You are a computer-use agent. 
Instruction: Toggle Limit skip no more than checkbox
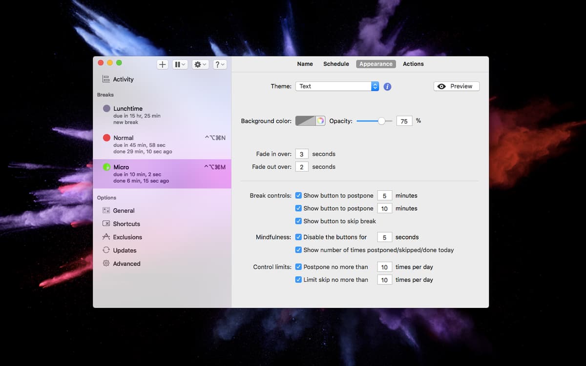point(298,280)
